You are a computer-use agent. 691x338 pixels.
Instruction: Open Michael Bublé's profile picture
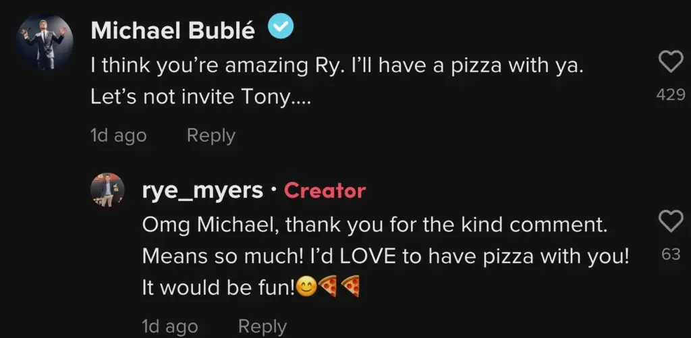[45, 40]
